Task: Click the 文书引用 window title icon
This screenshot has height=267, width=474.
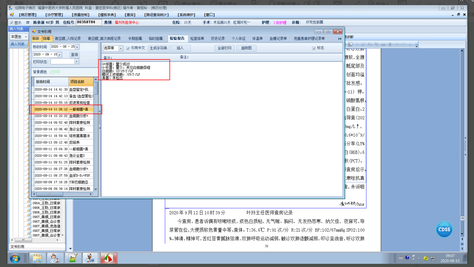Action: tap(34, 32)
